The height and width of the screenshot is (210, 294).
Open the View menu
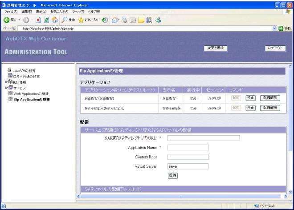point(41,12)
